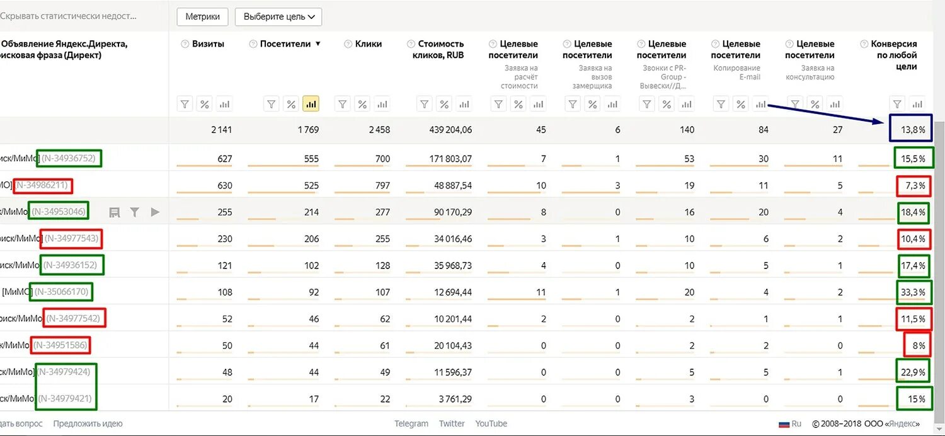
Task: Click the Визиты column header
Action: click(x=208, y=44)
